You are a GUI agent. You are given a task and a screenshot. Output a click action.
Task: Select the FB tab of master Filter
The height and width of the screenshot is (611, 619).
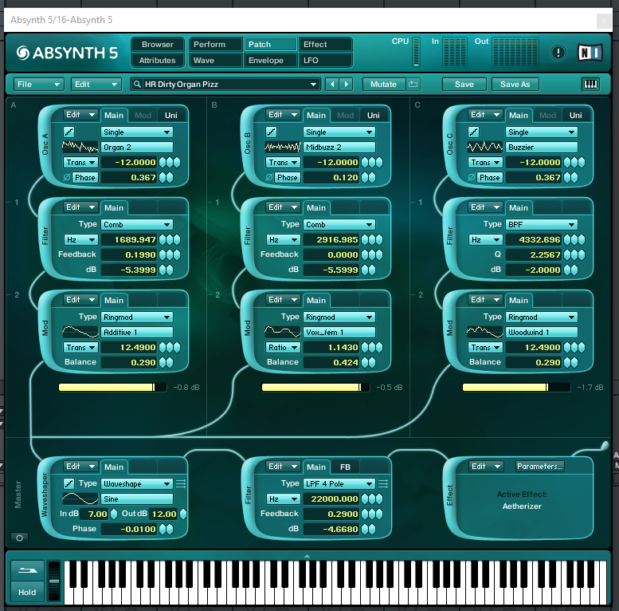(x=346, y=467)
